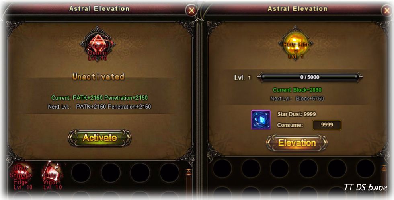Click the empty slot next to Holy Vigor
This screenshot has height=200, width=394.
[81, 173]
